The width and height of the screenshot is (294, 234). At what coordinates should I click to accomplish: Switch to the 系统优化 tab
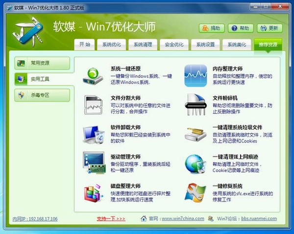click(x=111, y=45)
